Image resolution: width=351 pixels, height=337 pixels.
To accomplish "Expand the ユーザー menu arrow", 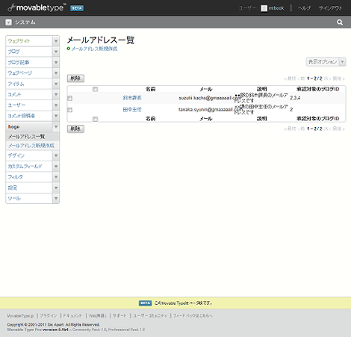I will tap(56, 105).
